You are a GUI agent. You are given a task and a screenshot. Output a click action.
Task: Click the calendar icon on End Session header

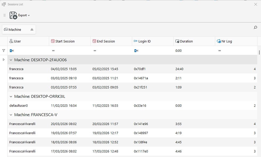pos(94,41)
